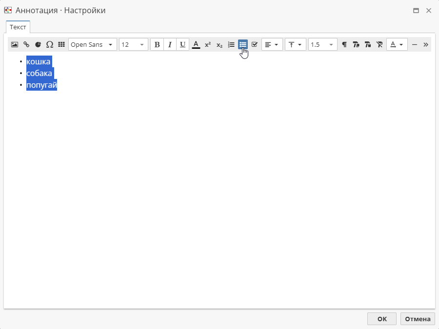Clear formatting with the strike-brush icon
Viewport: 439px width, 329px height.
click(379, 44)
